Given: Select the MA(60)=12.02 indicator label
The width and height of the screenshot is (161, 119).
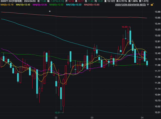Looking at the screenshot, I should [x=56, y=5].
